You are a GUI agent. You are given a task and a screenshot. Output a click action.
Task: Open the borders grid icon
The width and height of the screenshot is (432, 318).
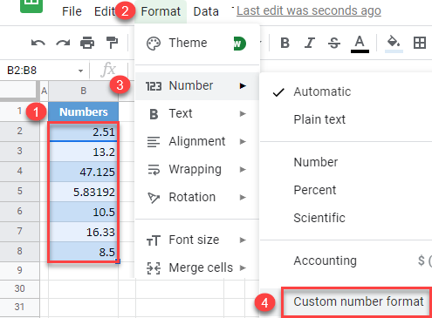420,43
